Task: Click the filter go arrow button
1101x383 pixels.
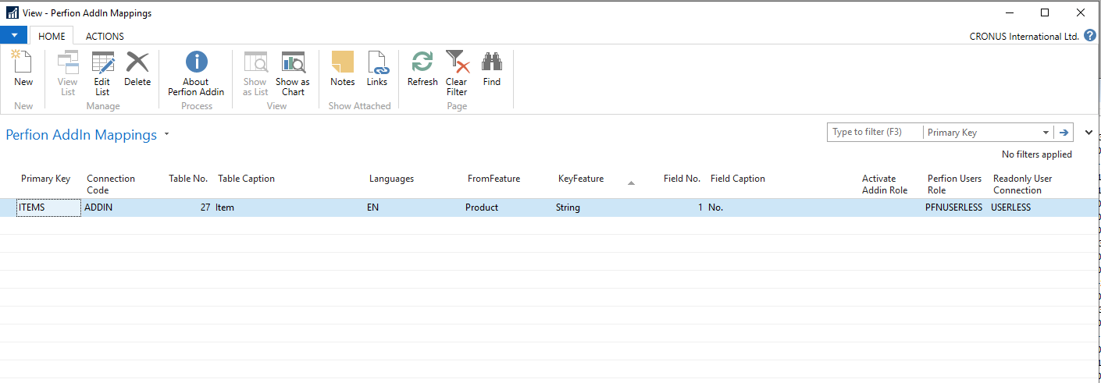Action: click(x=1064, y=132)
